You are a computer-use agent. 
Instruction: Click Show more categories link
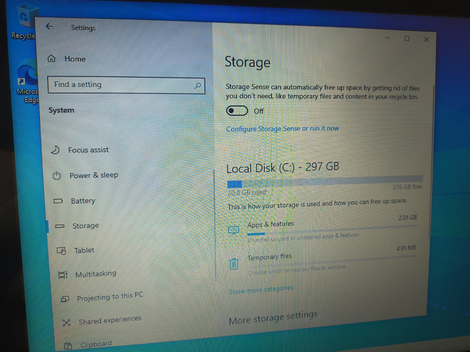click(x=261, y=290)
